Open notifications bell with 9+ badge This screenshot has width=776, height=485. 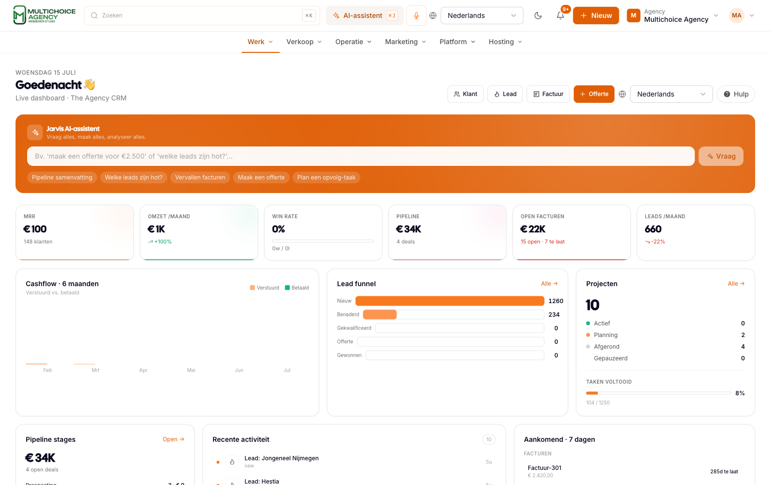click(560, 16)
